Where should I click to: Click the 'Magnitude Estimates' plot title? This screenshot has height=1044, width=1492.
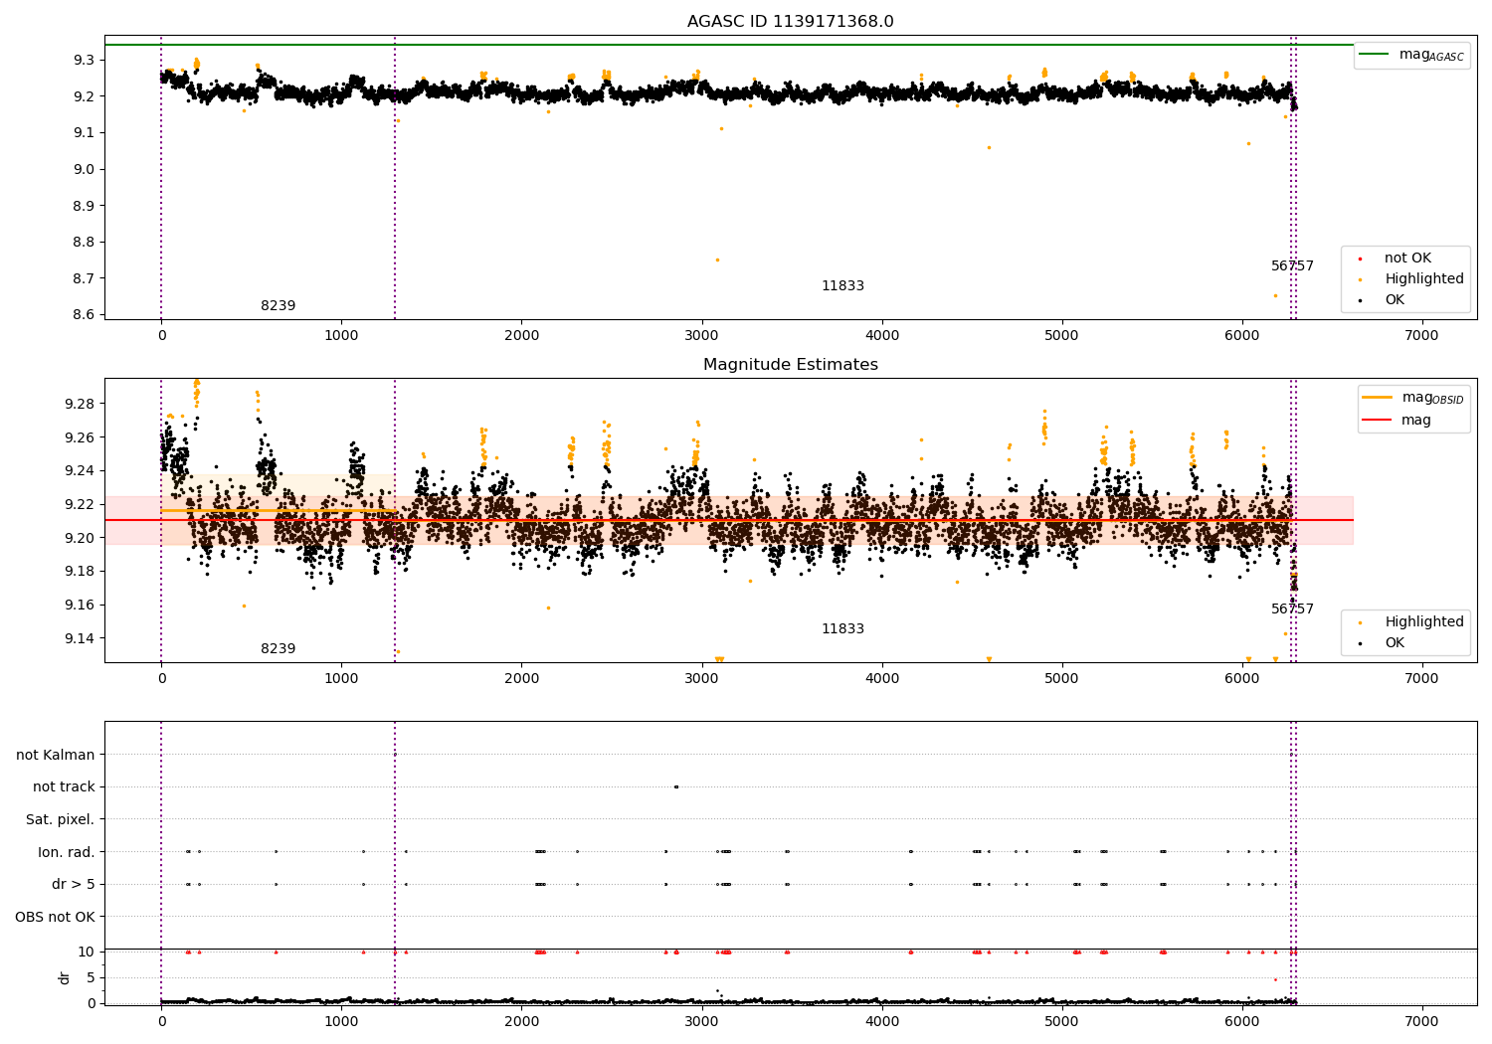(790, 365)
